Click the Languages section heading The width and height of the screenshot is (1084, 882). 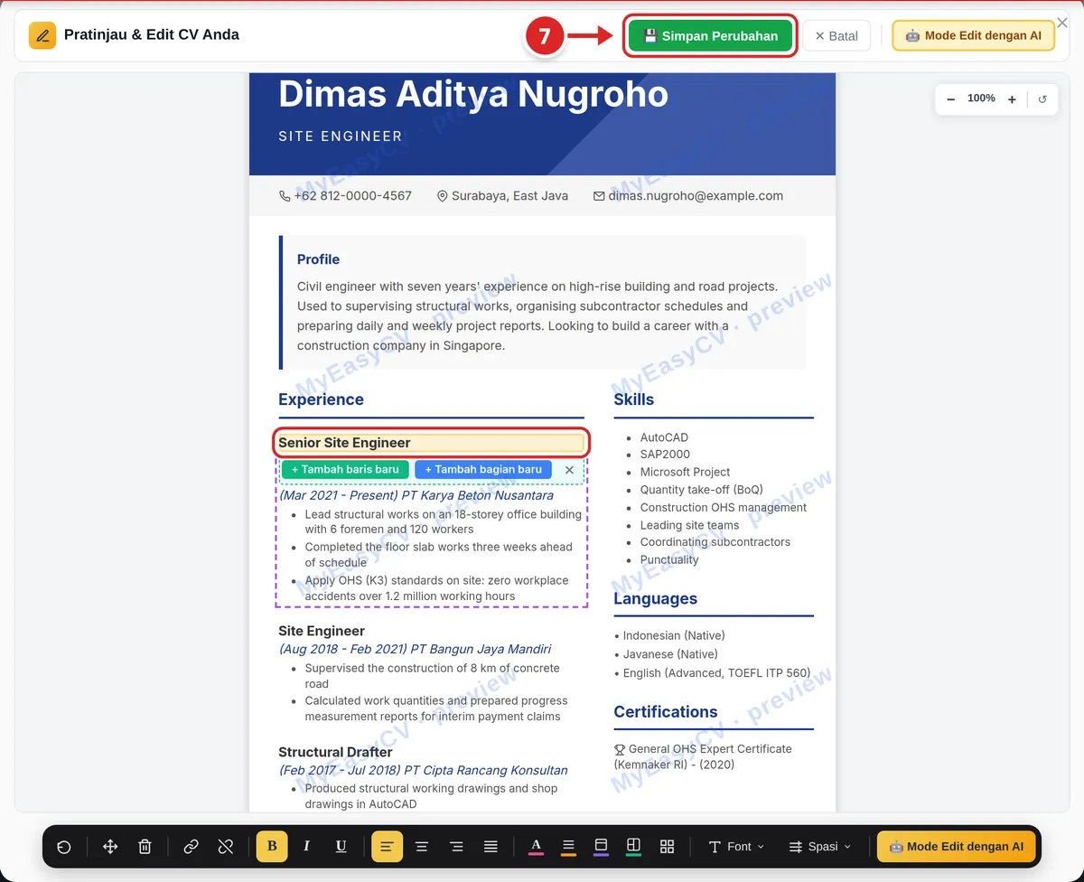tap(655, 598)
